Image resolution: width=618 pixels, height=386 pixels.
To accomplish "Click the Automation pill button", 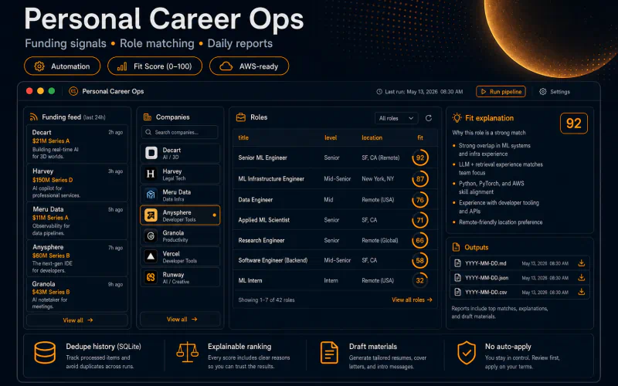I will coord(63,66).
